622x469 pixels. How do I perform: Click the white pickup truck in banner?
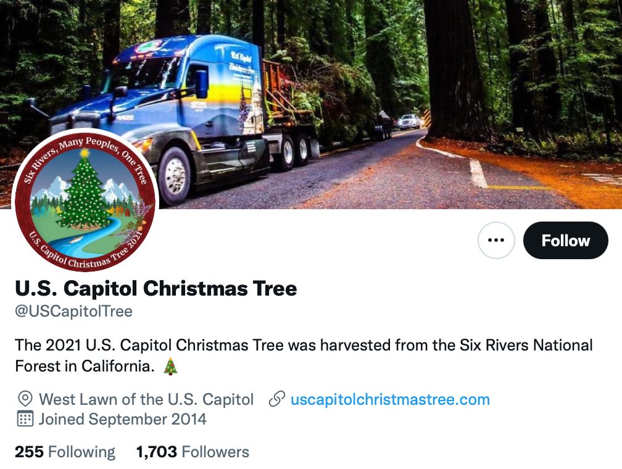click(x=408, y=121)
